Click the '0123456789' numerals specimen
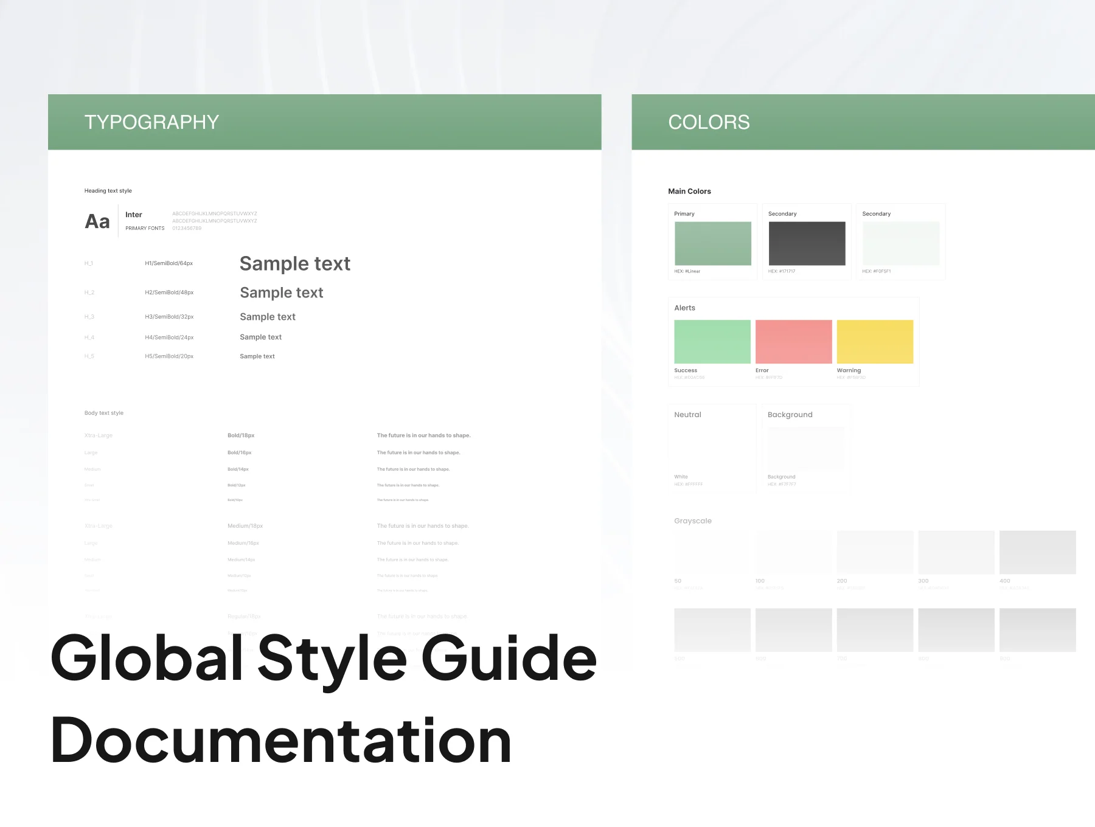The height and width of the screenshot is (827, 1095). 187,229
